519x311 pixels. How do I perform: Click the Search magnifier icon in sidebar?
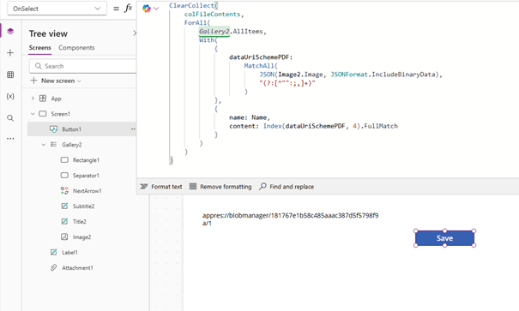coord(10,118)
